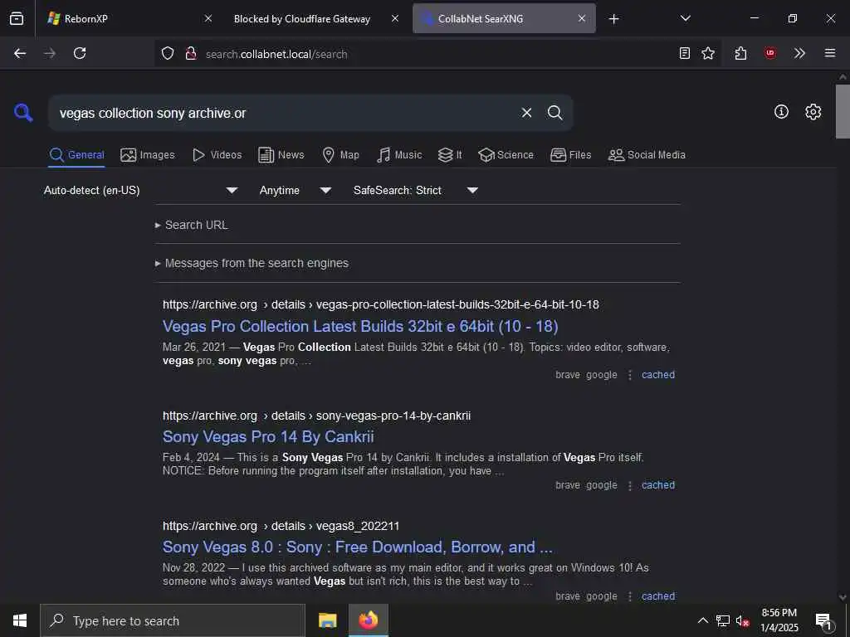Open cached link for Sony Vegas Pro 14
Viewport: 850px width, 637px height.
[658, 485]
